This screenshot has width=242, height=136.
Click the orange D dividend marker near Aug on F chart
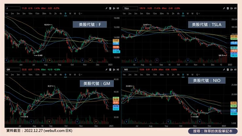coord(50,60)
